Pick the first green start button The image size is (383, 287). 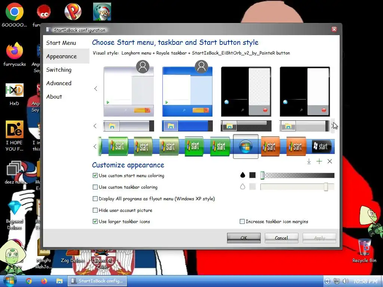pos(118,146)
